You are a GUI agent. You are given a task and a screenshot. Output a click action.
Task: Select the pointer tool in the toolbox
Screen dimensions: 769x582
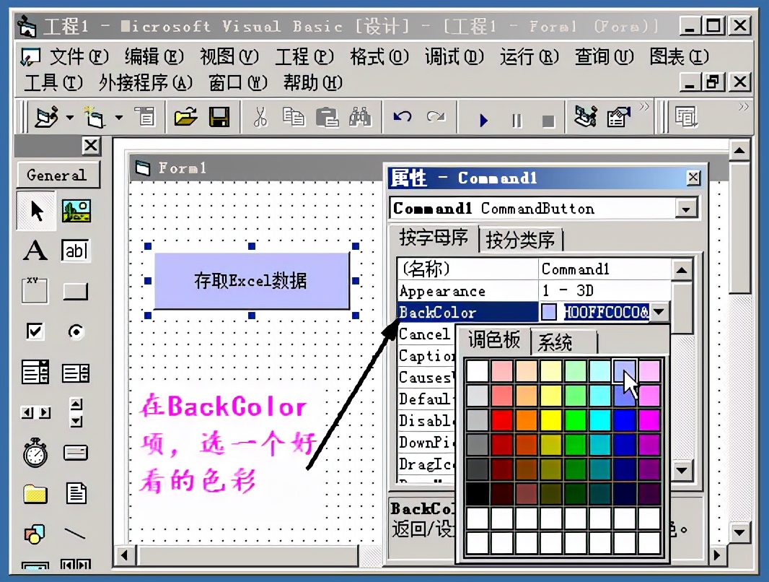click(x=35, y=212)
